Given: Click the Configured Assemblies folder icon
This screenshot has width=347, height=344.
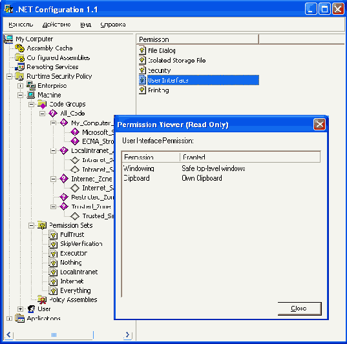Looking at the screenshot, I should click(x=19, y=57).
